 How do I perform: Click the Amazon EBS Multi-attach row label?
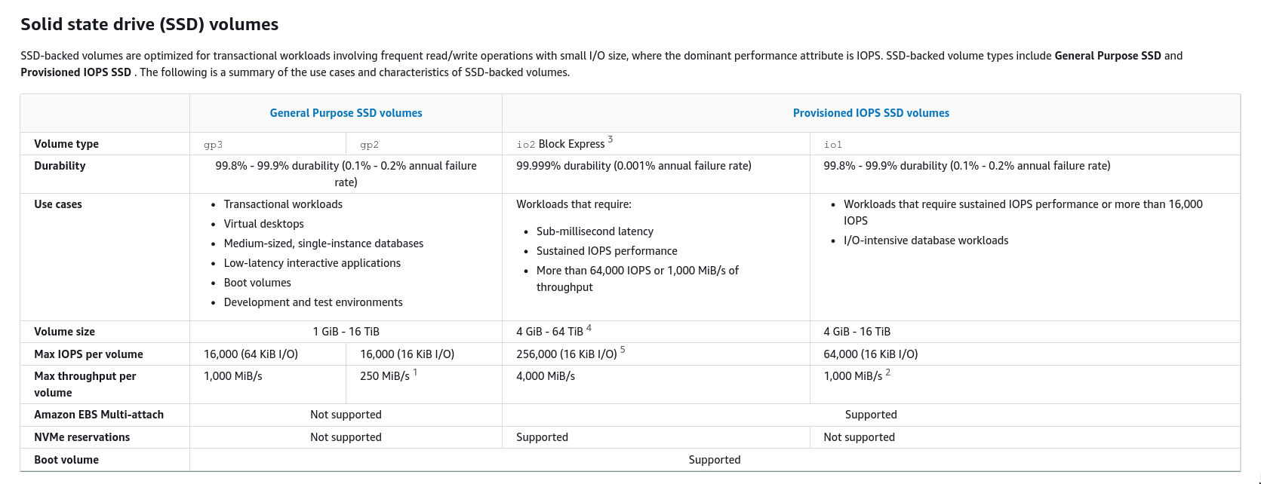point(98,415)
